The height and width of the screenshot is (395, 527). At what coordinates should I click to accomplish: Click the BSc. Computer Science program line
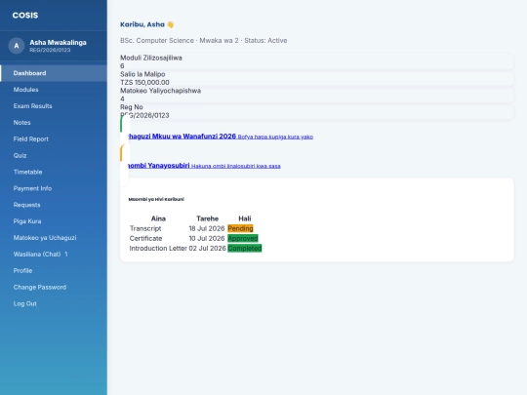[x=204, y=41]
